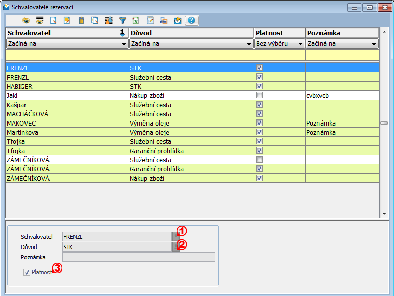This screenshot has width=394, height=296.
Task: Toggle Platnost checkbox in Jakl row
Action: click(x=259, y=95)
